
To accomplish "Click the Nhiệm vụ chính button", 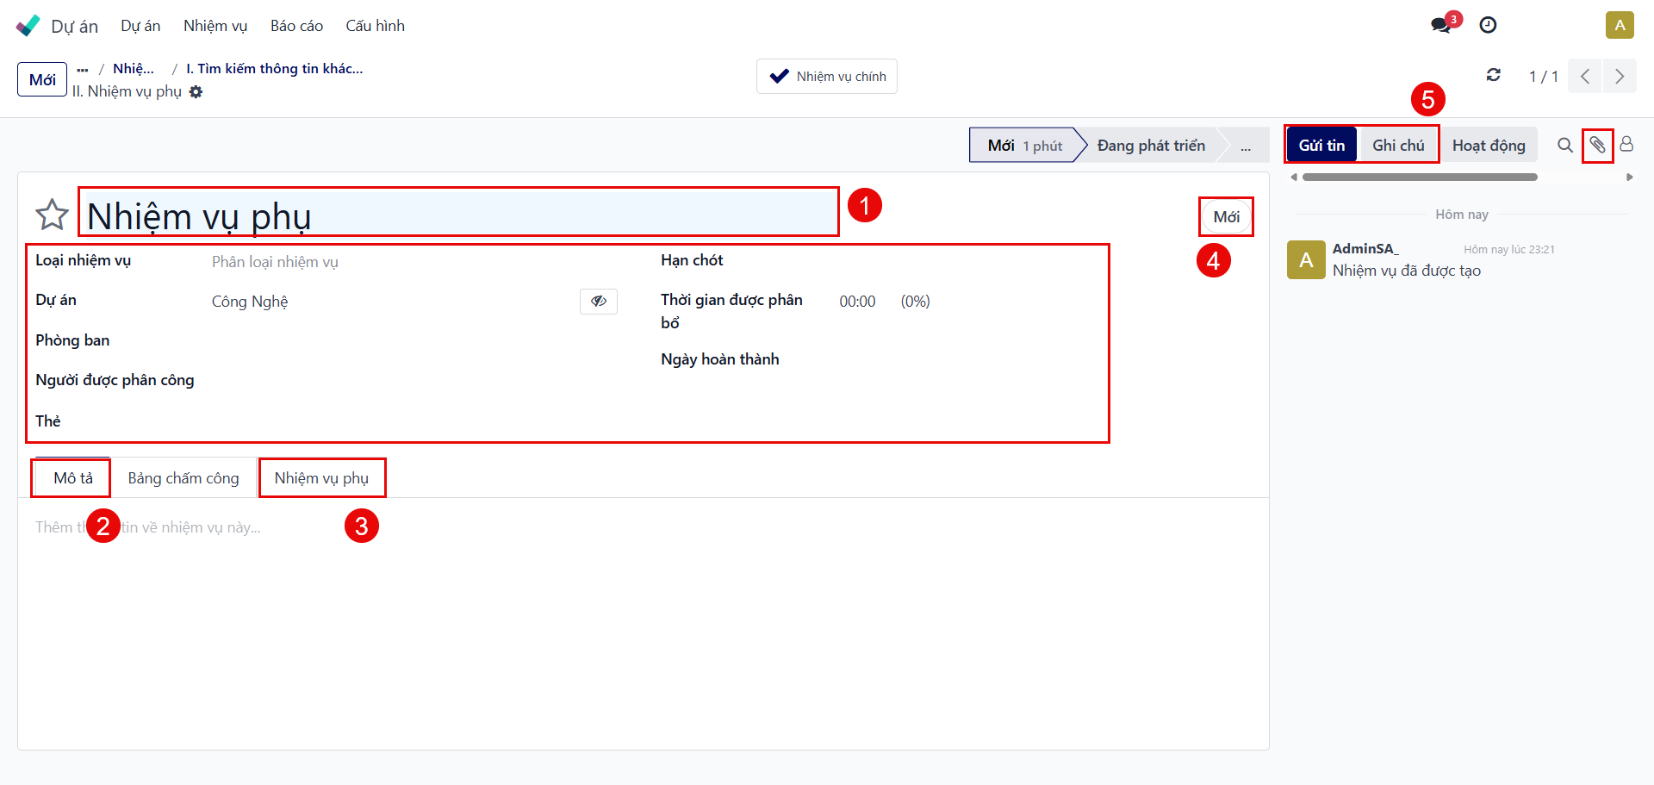I will tap(827, 76).
